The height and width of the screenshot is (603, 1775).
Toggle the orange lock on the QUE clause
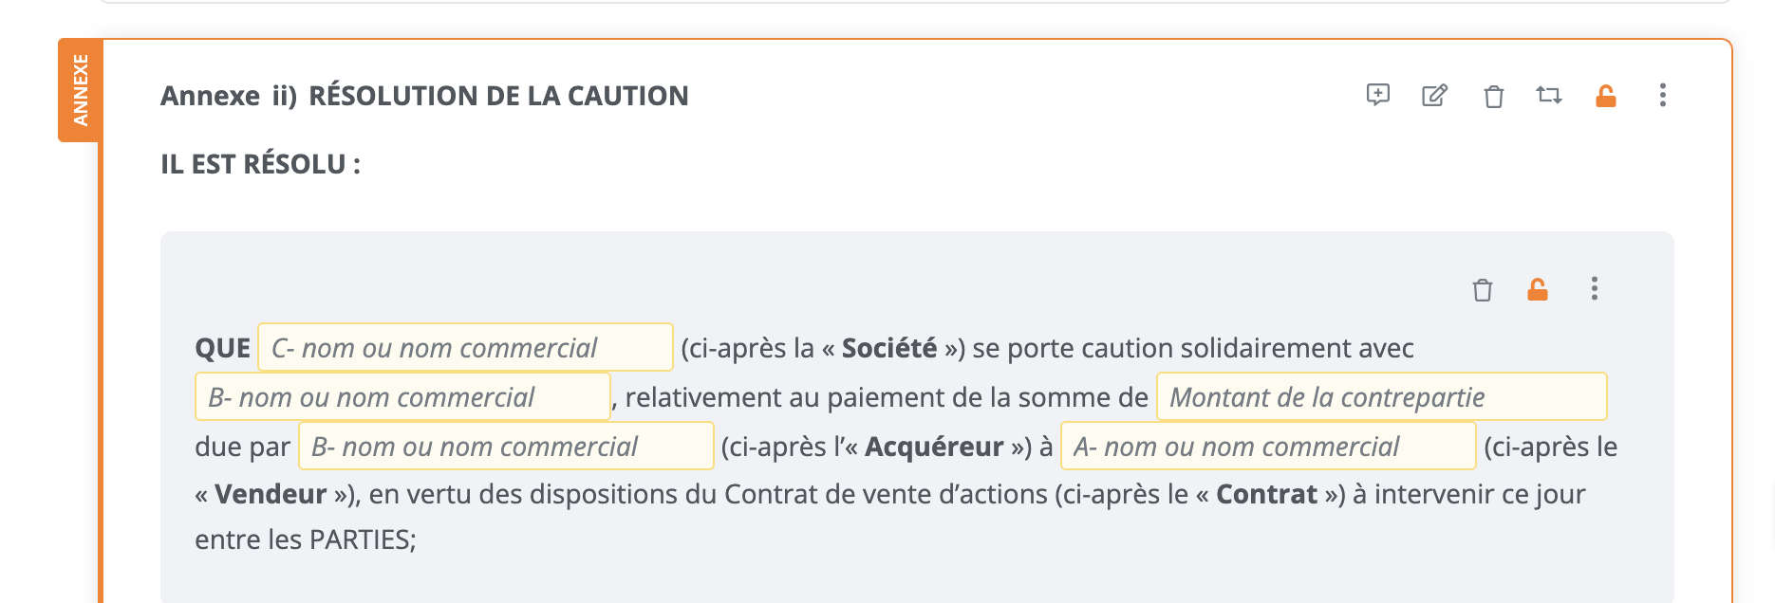click(1538, 289)
